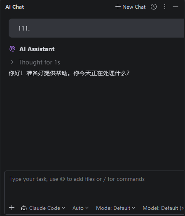Click the AI Assistant name label

coord(37,49)
